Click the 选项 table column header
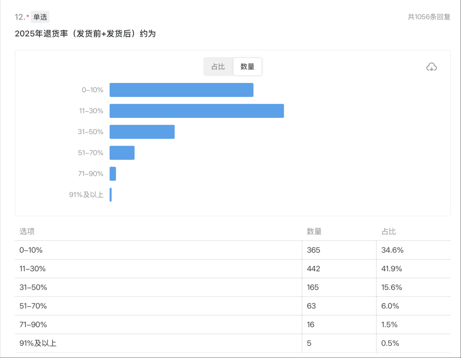 [x=27, y=232]
